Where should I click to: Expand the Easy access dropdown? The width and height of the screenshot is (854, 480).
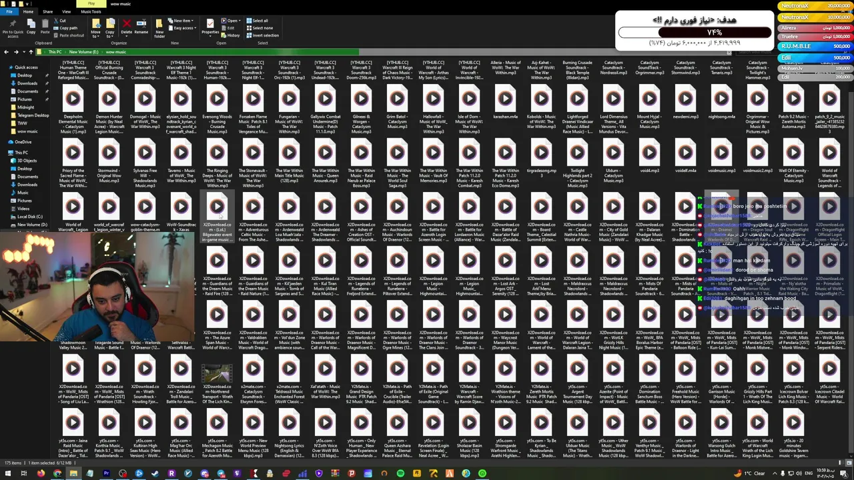183,28
